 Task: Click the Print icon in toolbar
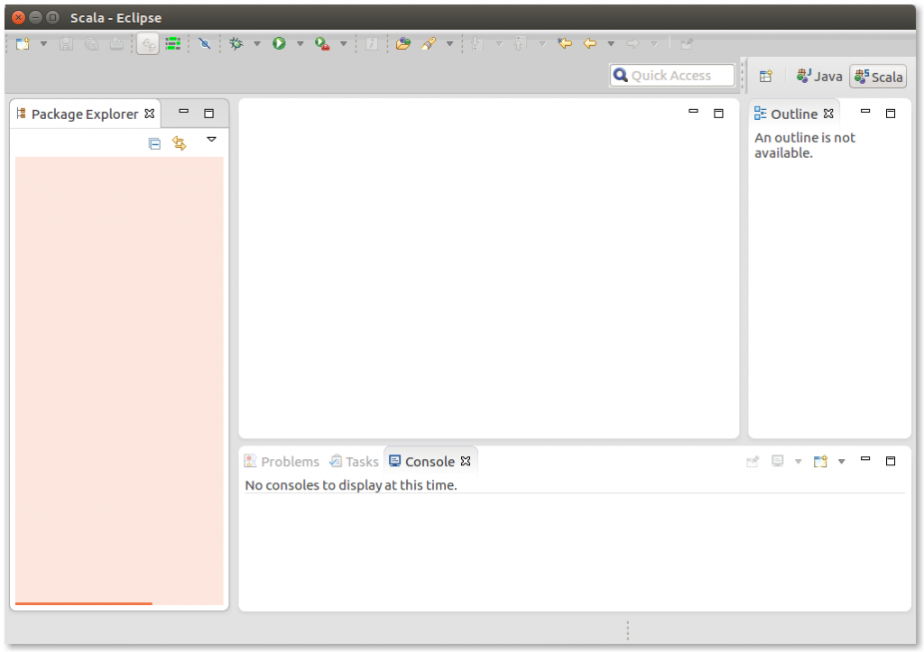pos(116,43)
